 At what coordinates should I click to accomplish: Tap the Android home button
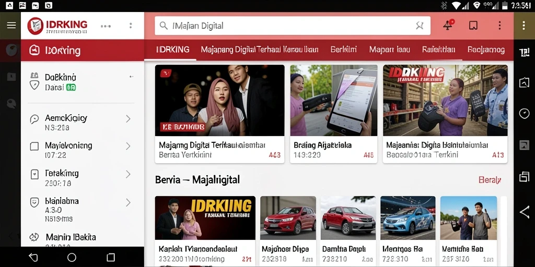tap(72, 257)
